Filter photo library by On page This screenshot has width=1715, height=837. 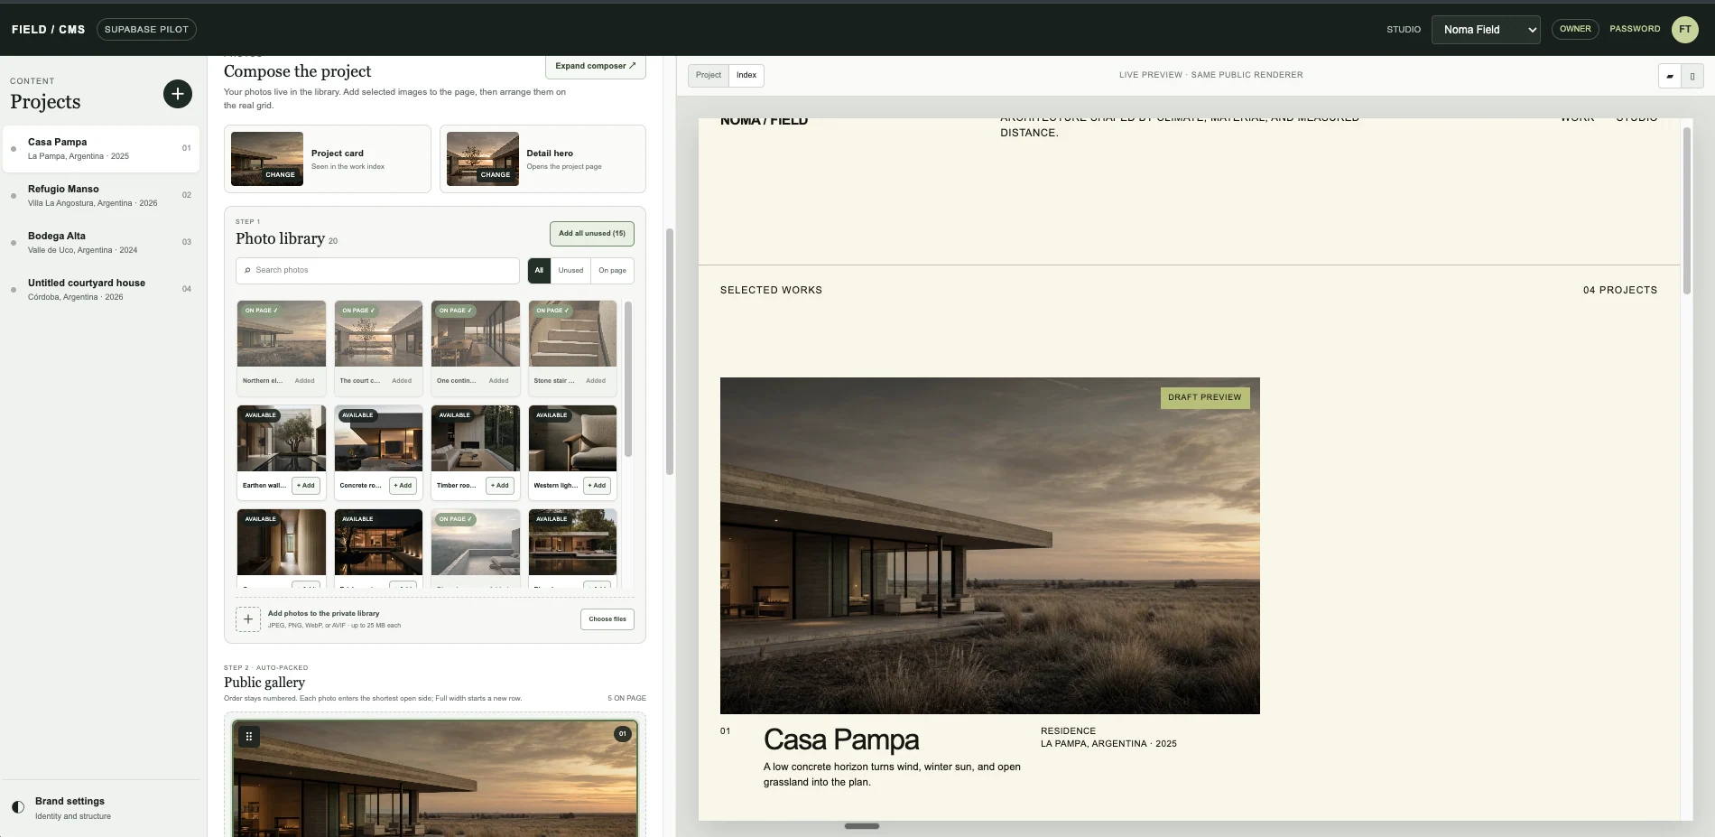(612, 270)
